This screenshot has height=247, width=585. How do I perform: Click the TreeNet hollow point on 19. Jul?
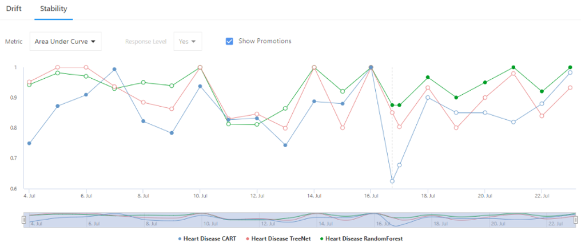pos(456,128)
